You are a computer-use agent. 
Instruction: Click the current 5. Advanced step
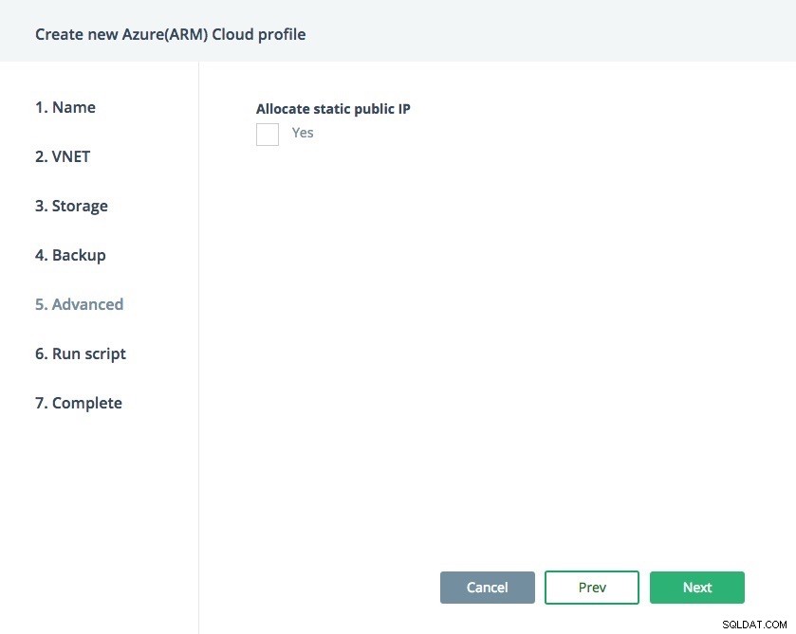pyautogui.click(x=79, y=304)
